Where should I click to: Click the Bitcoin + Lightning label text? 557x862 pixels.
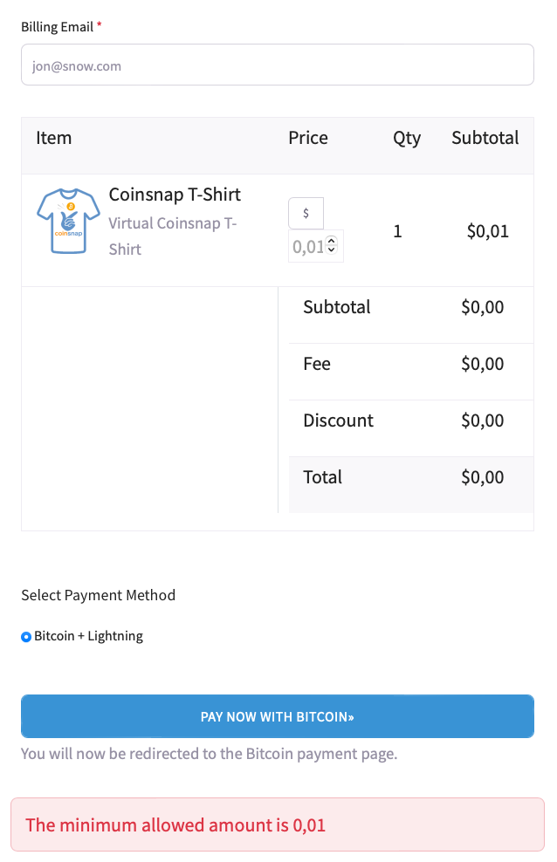point(88,636)
